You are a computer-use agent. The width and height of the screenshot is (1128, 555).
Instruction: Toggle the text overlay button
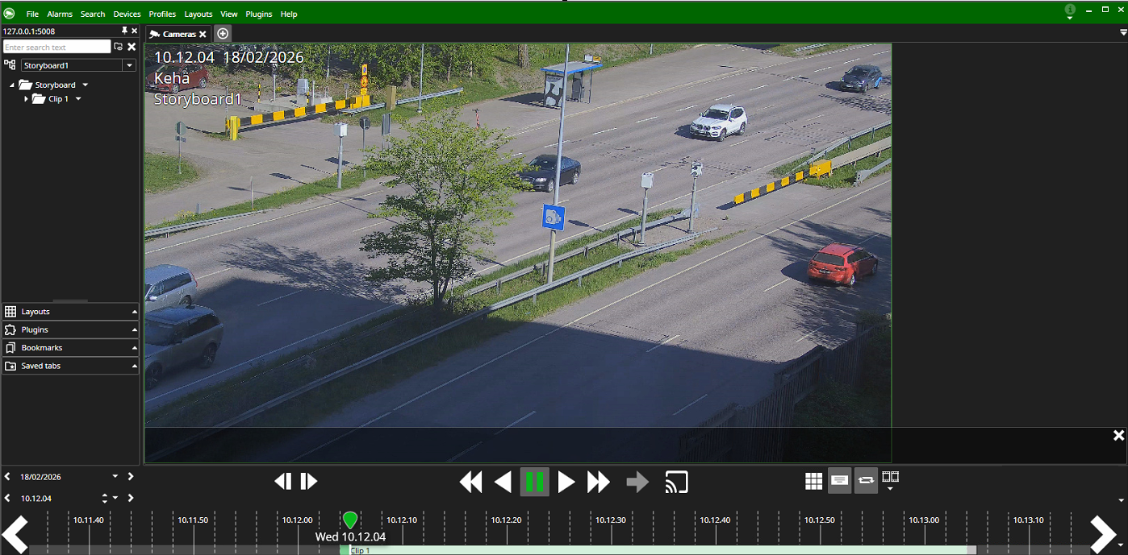pyautogui.click(x=839, y=480)
